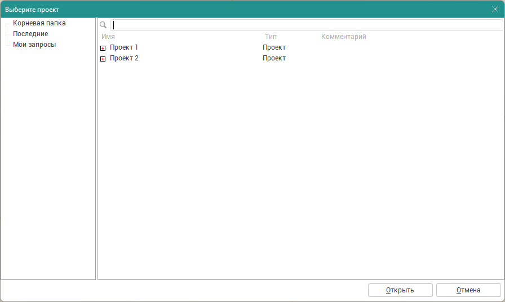Close the Выберите проект dialog
The image size is (505, 302).
[x=495, y=9]
